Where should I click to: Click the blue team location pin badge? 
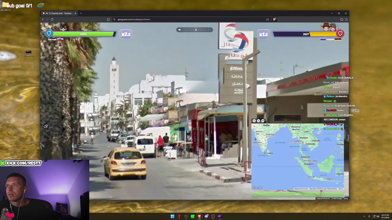(x=49, y=34)
